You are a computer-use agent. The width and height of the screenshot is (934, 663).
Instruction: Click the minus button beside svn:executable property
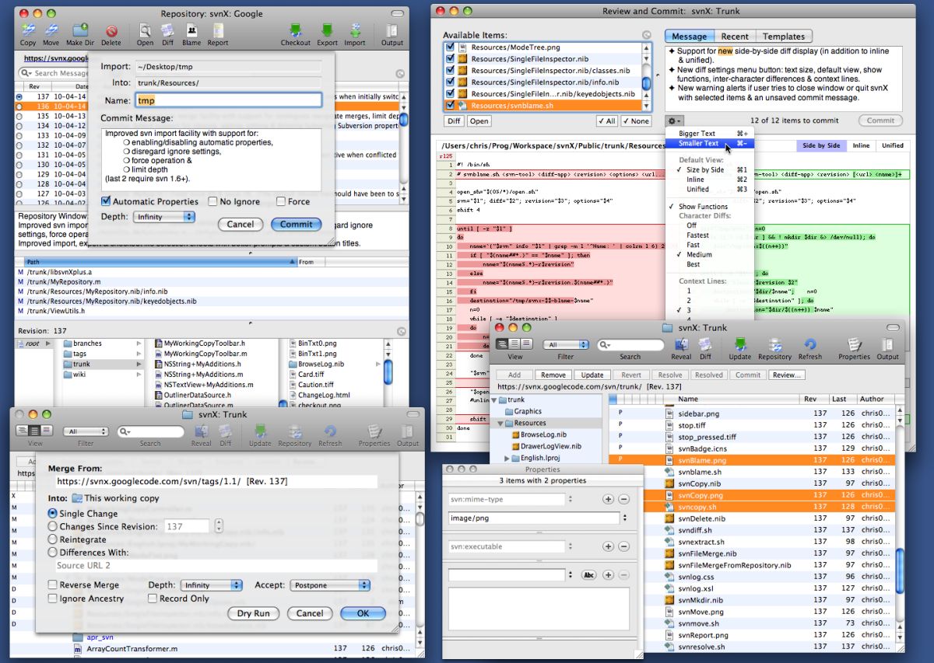625,546
